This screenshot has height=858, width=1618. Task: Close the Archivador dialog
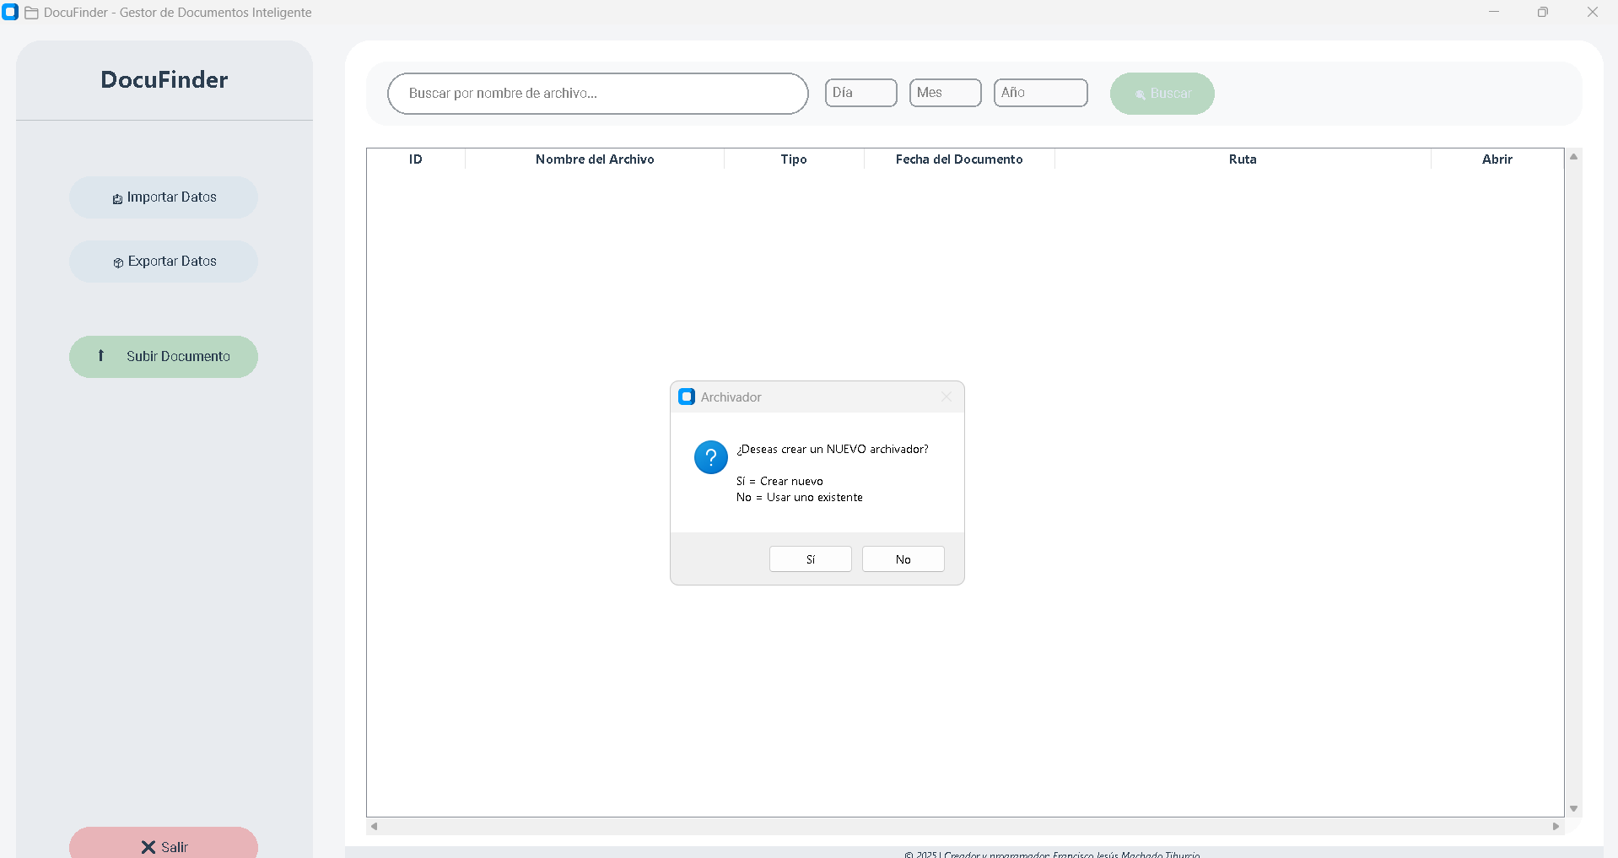946,397
